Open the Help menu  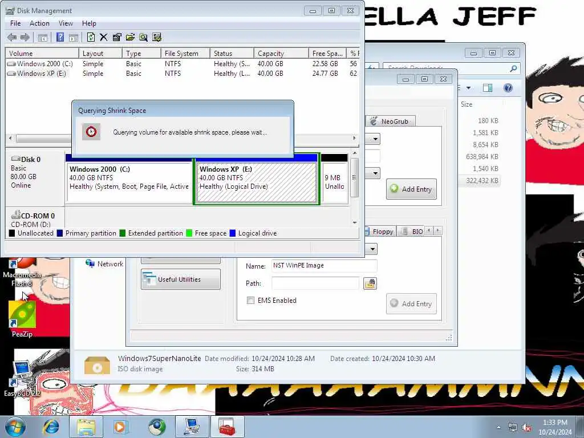(x=89, y=23)
